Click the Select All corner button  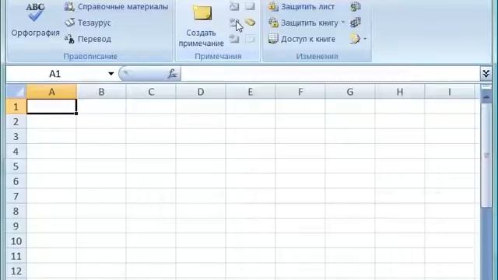click(x=16, y=92)
